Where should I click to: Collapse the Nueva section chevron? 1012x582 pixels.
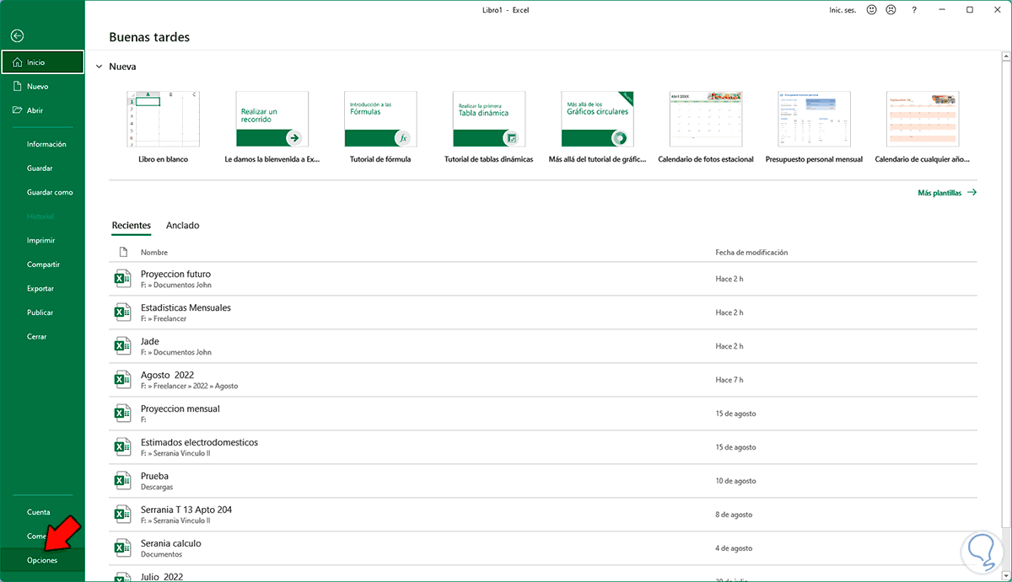point(99,67)
